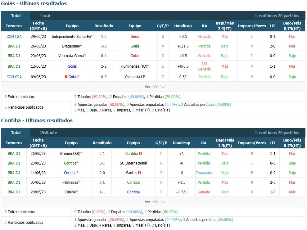
Task: Click HT score 1-0 in Cuiabá row
Action: 273,192
